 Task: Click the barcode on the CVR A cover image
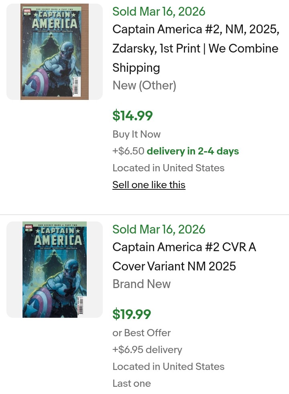click(x=81, y=307)
